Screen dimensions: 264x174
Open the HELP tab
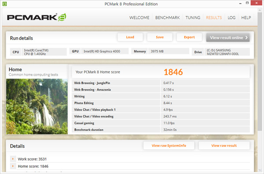(246, 18)
